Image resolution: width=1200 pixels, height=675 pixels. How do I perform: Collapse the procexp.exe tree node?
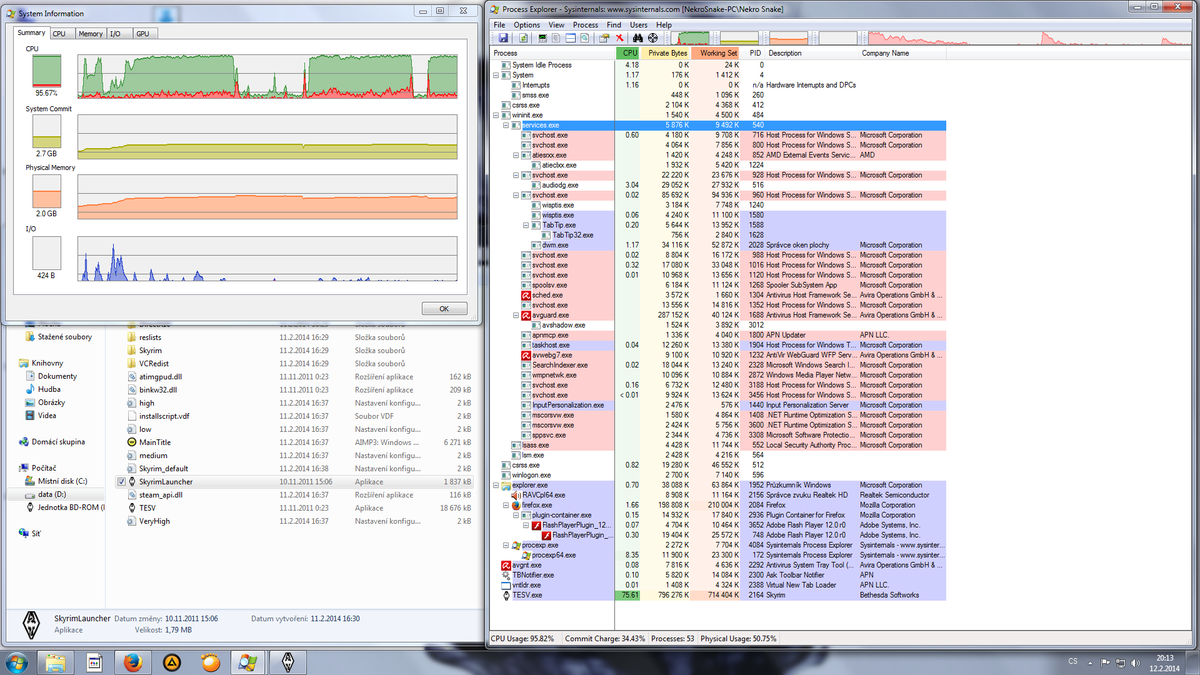click(x=506, y=545)
